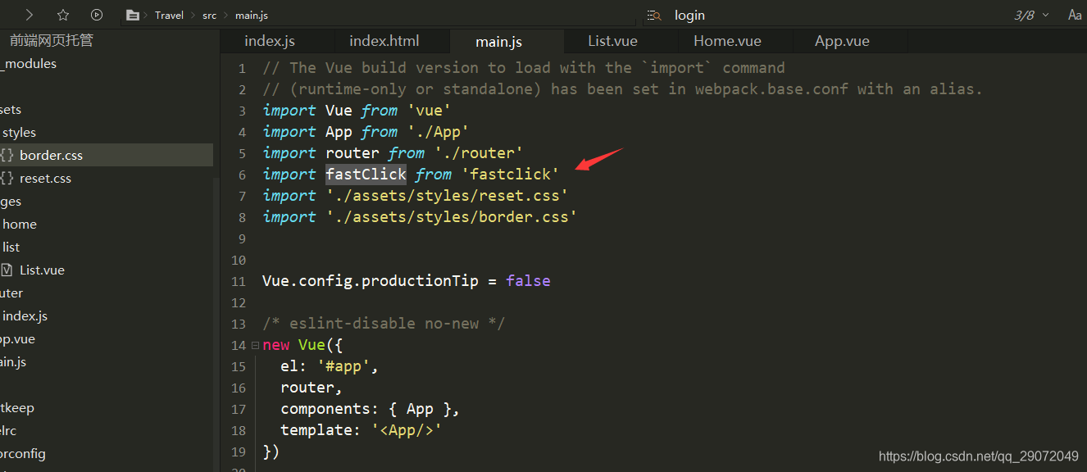Click the List.vue file type icon
Viewport: 1087px width, 472px height.
[7, 270]
